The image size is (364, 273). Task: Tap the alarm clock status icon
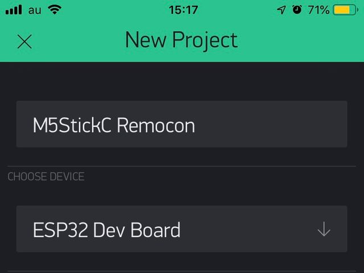click(x=297, y=10)
